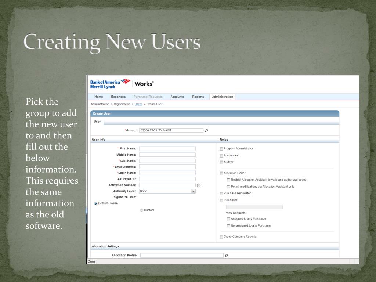This screenshot has height=282, width=376.
Task: Check the Cross-Company Reporter checkbox
Action: tap(221, 237)
